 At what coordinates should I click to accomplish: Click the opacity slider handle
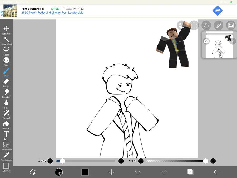205,161
